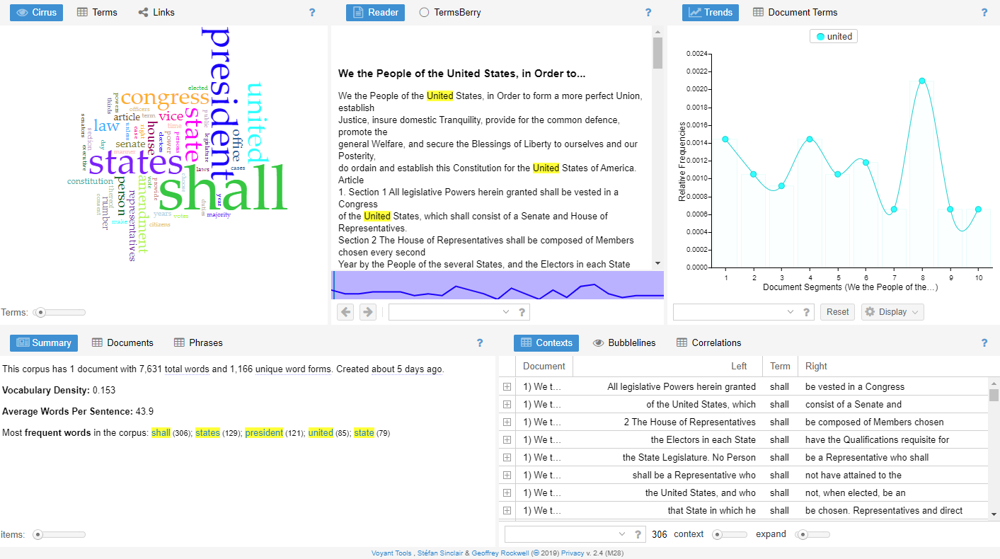Open the Privacy footer link
The image size is (1000, 559).
coord(573,553)
